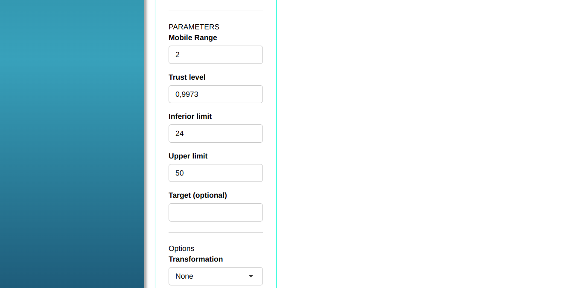Click the Upper limit label
This screenshot has height=288, width=580.
tap(188, 156)
